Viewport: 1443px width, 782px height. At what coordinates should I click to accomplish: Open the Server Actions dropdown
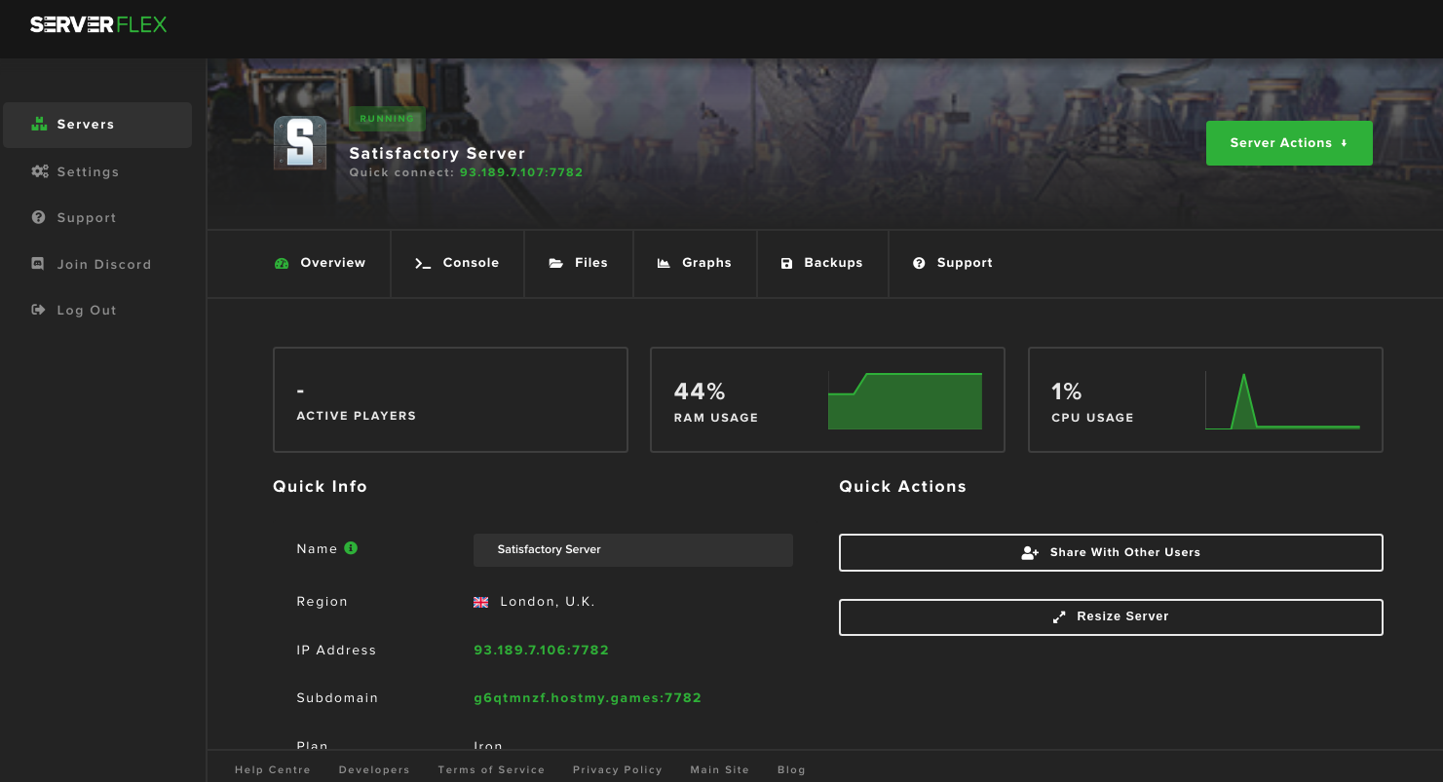coord(1289,143)
